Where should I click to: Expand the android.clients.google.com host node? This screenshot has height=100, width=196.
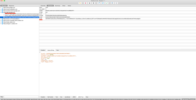pyautogui.click(x=1, y=11)
